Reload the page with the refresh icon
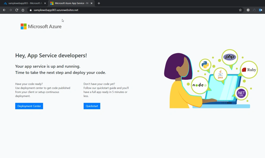 point(17,10)
